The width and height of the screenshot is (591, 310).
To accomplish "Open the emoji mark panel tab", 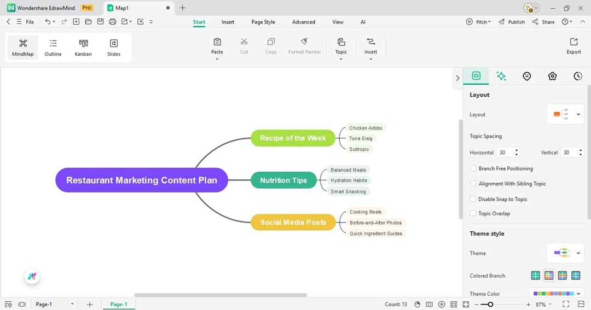I will tap(526, 76).
